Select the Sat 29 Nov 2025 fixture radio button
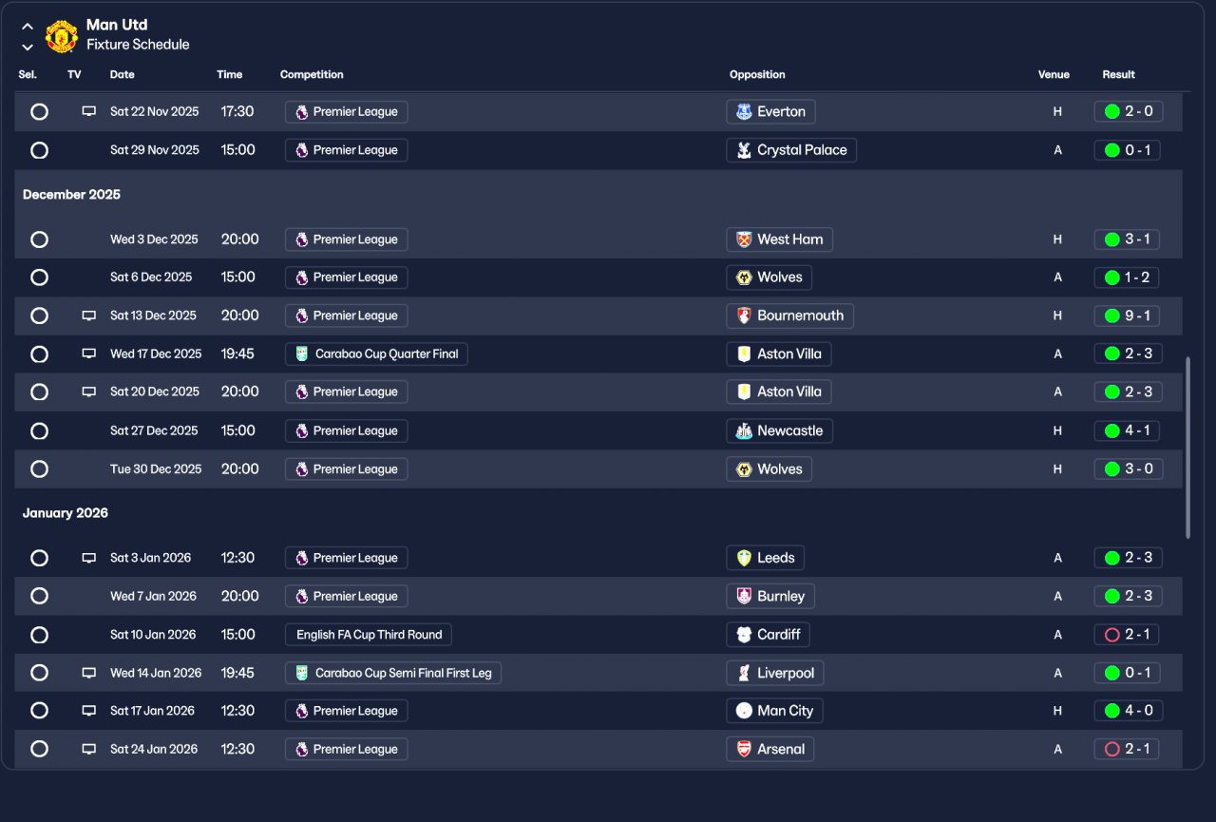The height and width of the screenshot is (822, 1216). (x=39, y=150)
